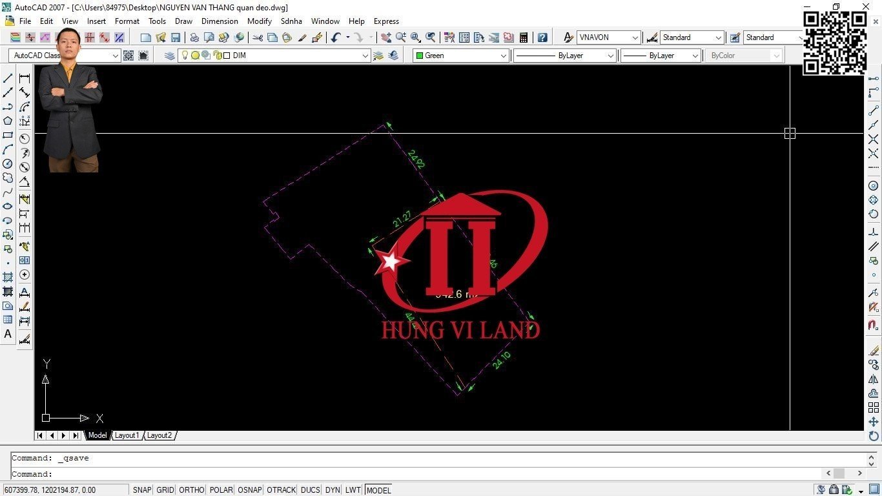Select the Revision Cloud tool
This screenshot has height=496, width=882.
[x=8, y=178]
